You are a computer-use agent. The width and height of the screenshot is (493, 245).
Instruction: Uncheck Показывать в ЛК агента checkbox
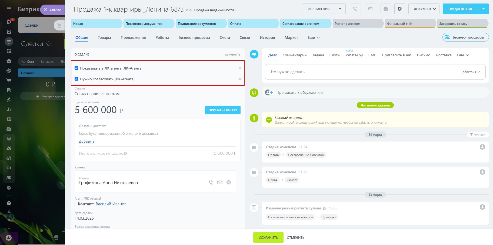coord(76,68)
